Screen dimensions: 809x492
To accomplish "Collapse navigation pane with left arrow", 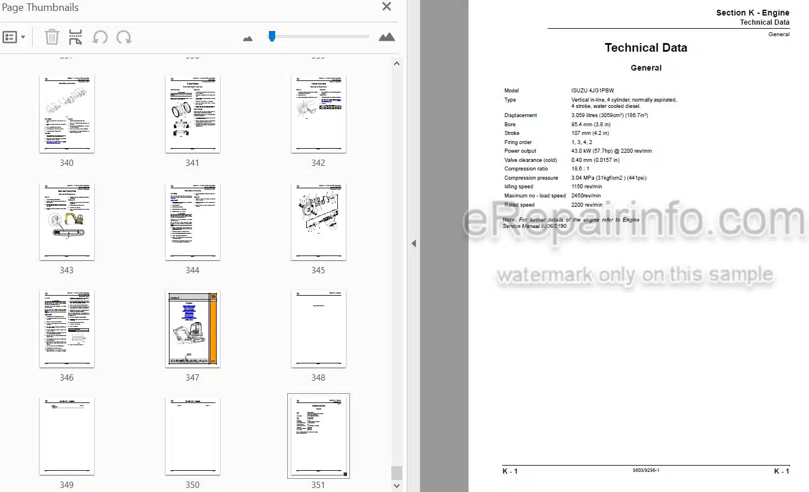I will [x=413, y=243].
